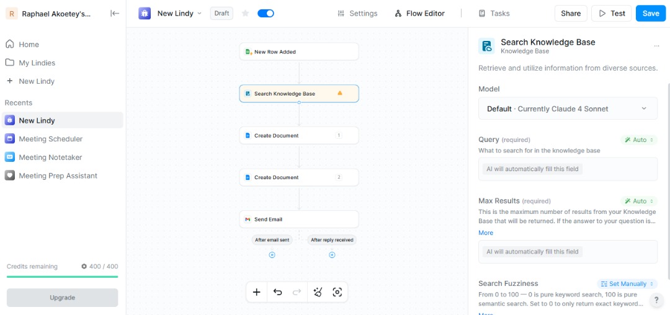Expand Max Results description with More
670x315 pixels.
point(486,233)
